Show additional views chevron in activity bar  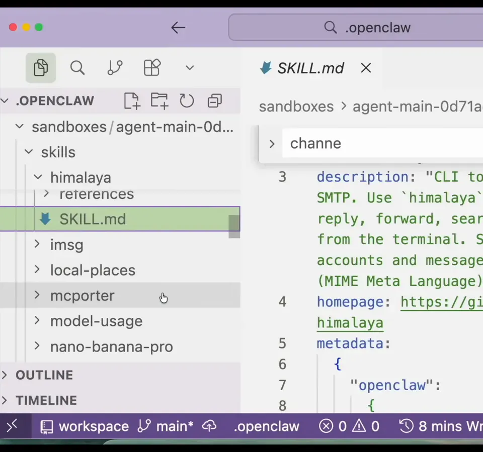click(x=190, y=68)
